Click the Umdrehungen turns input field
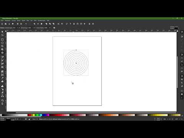This screenshot has height=138, width=184. tap(14, 28)
